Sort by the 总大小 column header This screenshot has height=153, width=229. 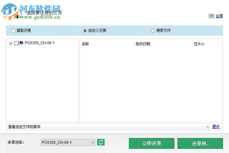tap(207, 44)
